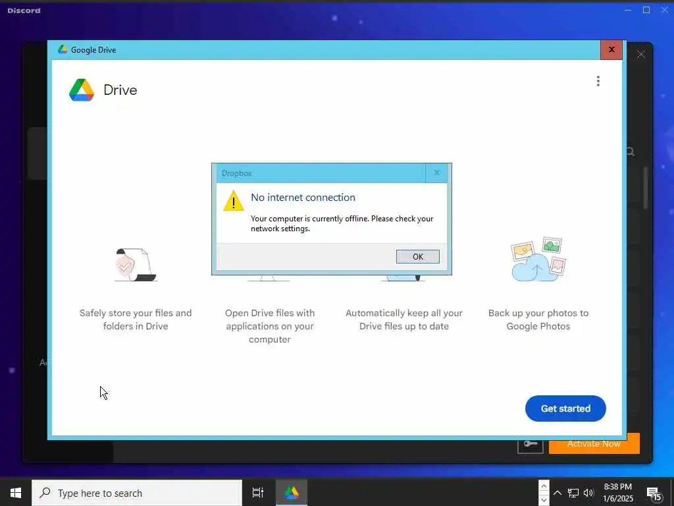Click the photos backup cloud illustration

pyautogui.click(x=538, y=259)
